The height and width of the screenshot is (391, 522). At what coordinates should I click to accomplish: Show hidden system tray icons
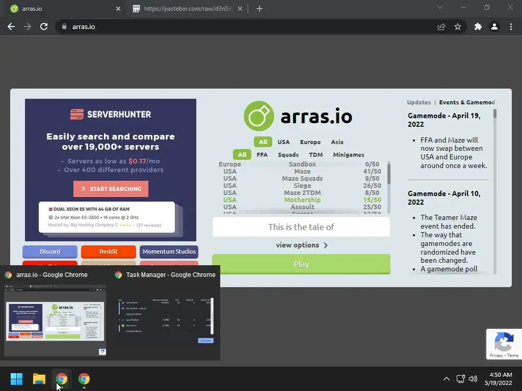pos(447,379)
